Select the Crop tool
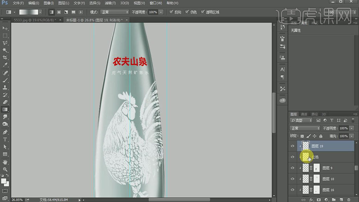The width and height of the screenshot is (359, 202). coord(5,58)
